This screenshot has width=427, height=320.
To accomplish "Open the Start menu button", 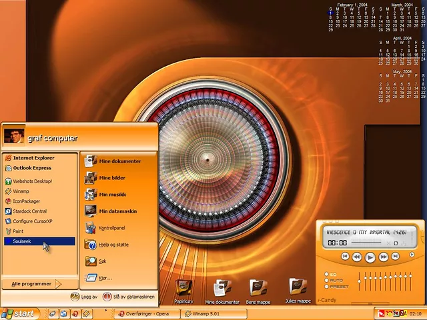I will click(19, 313).
